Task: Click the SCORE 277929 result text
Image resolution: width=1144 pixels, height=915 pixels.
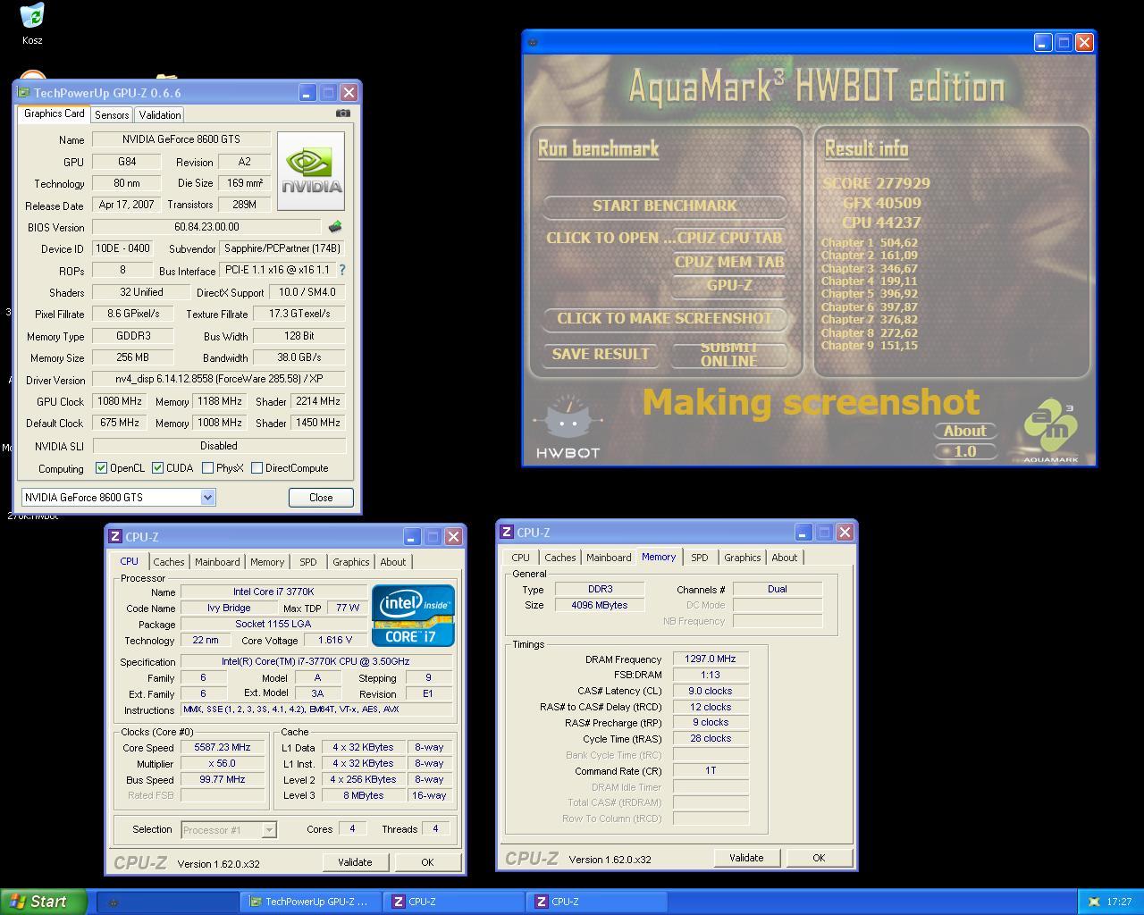Action: (x=877, y=183)
